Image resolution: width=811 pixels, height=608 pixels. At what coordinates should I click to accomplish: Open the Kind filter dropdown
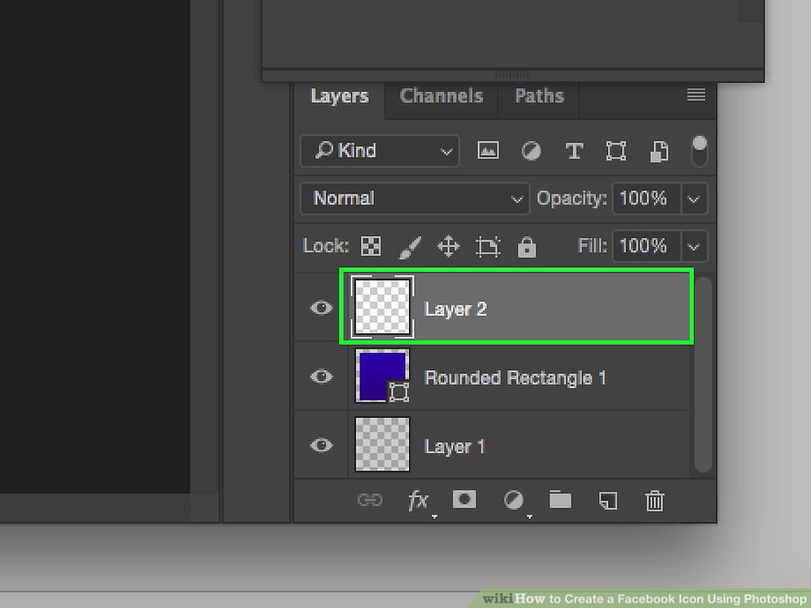[379, 151]
